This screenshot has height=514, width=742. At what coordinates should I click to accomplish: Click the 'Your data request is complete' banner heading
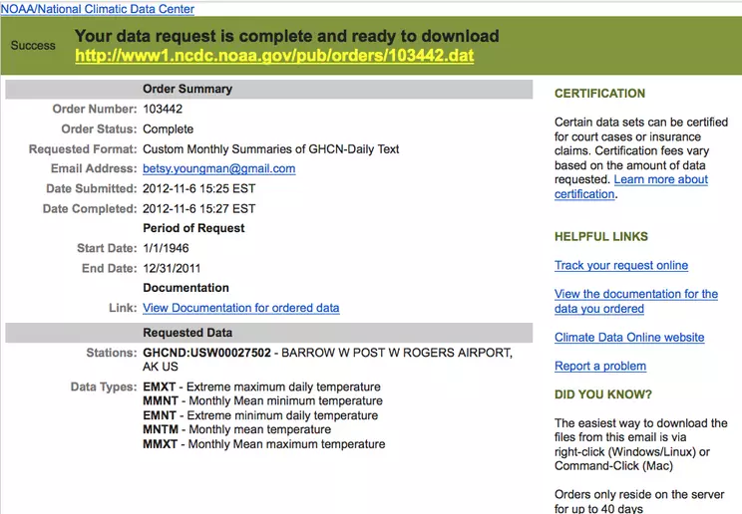287,36
